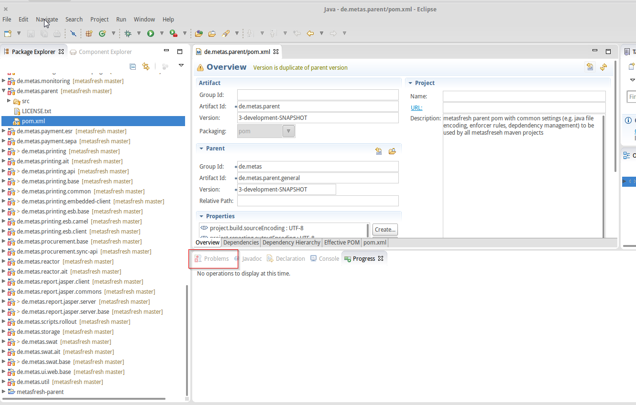636x405 pixels.
Task: Click the Open Type icon
Action: [199, 33]
